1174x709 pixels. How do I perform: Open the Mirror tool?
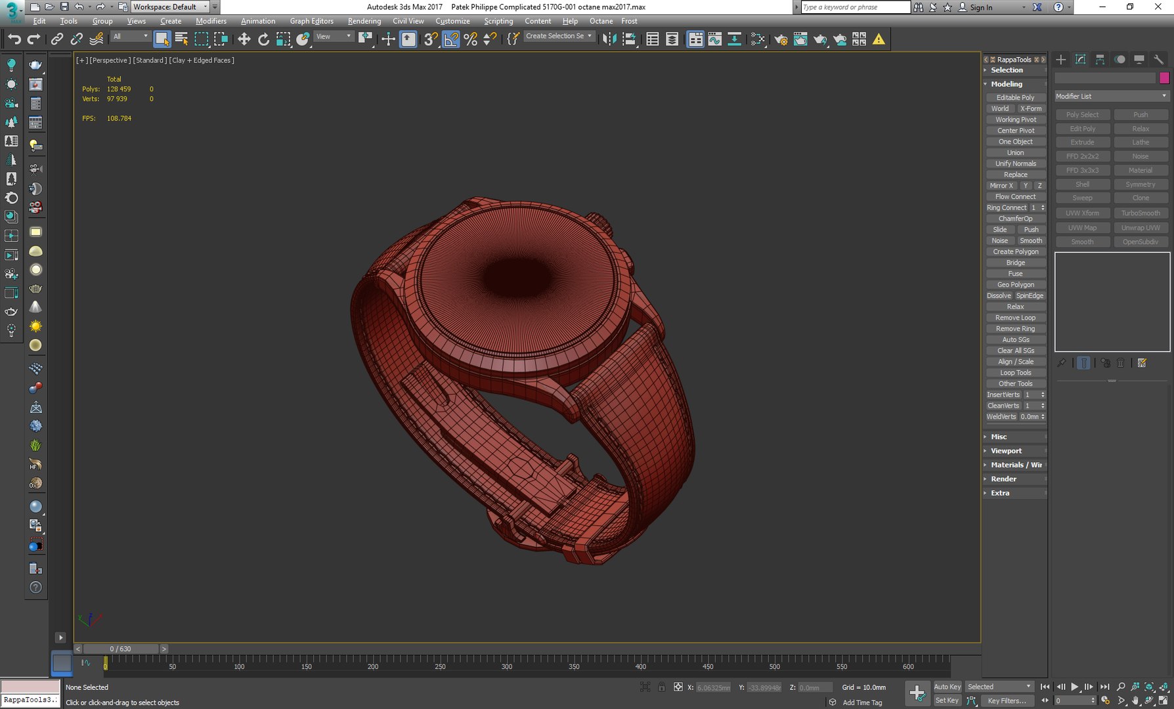[609, 39]
